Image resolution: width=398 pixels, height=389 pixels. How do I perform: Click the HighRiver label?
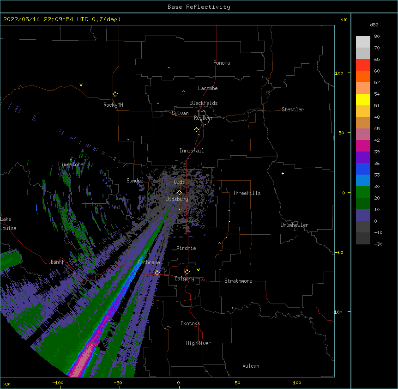[x=199, y=343]
